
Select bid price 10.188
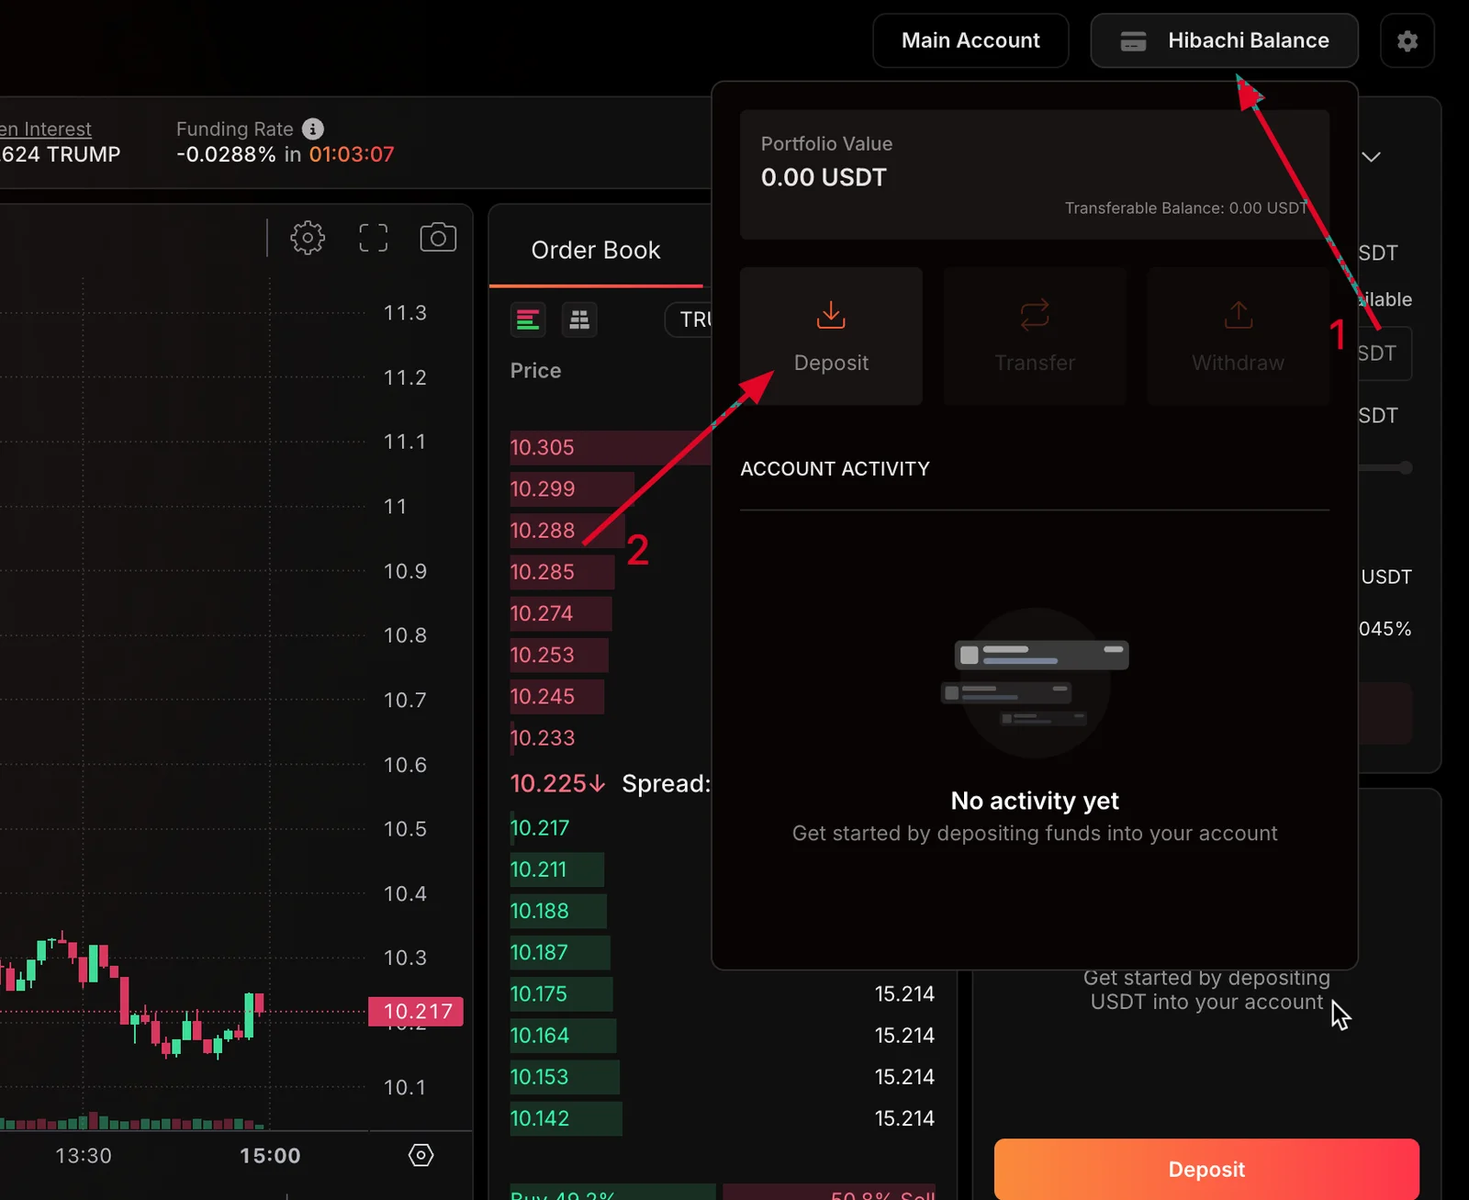[x=539, y=911]
